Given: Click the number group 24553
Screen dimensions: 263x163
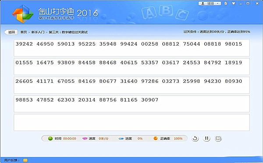Looking at the screenshot, I should pyautogui.click(x=192, y=63).
